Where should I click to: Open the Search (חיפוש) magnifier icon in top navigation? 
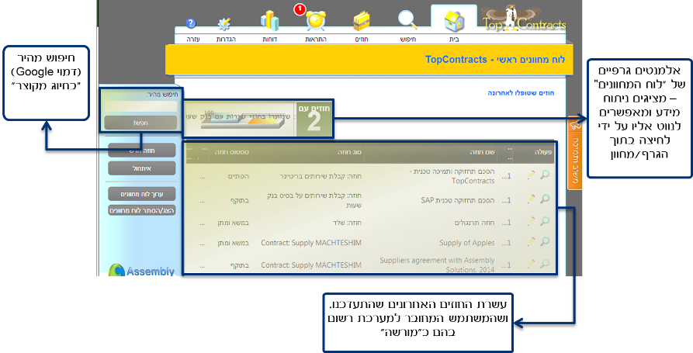click(407, 20)
